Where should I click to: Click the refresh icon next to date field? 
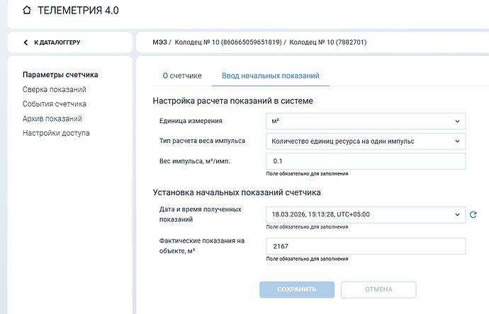pos(473,214)
